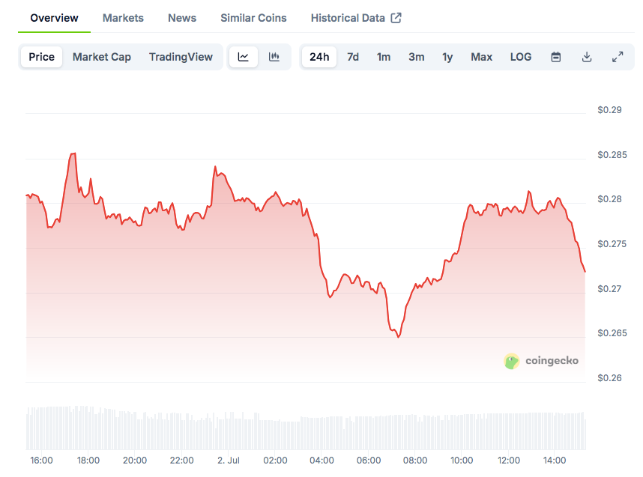The height and width of the screenshot is (477, 643).
Task: Switch to candlestick chart view icon
Action: pos(274,57)
